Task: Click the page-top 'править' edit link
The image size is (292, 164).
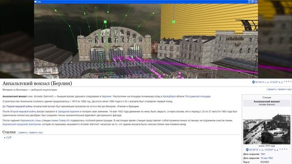Action: click(272, 89)
